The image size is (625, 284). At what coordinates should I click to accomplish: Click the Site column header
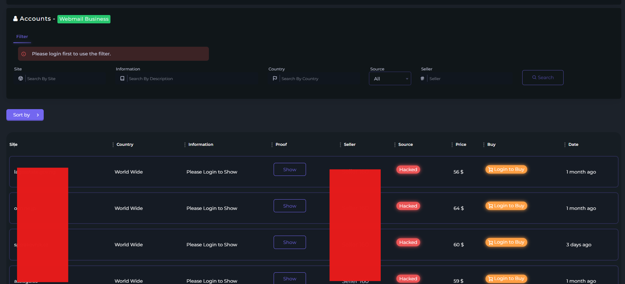(x=13, y=145)
